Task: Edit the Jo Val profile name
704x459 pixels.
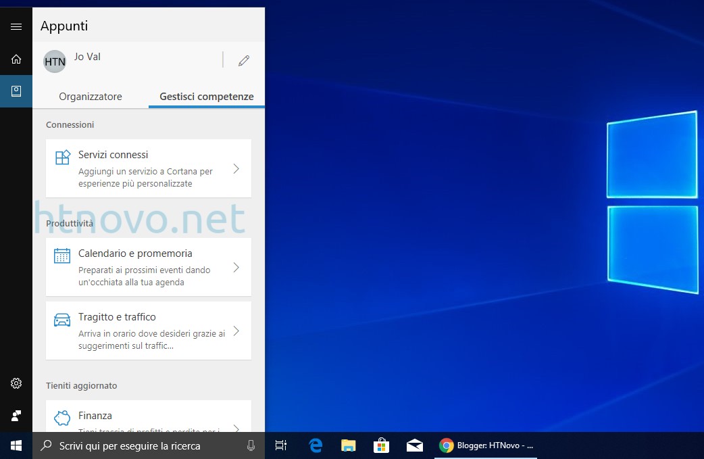Action: (x=243, y=60)
